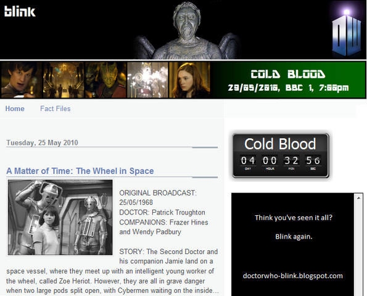The image size is (367, 296).
Task: Select the Eleventh Doctor thumbnail in banner
Action: click(22, 80)
